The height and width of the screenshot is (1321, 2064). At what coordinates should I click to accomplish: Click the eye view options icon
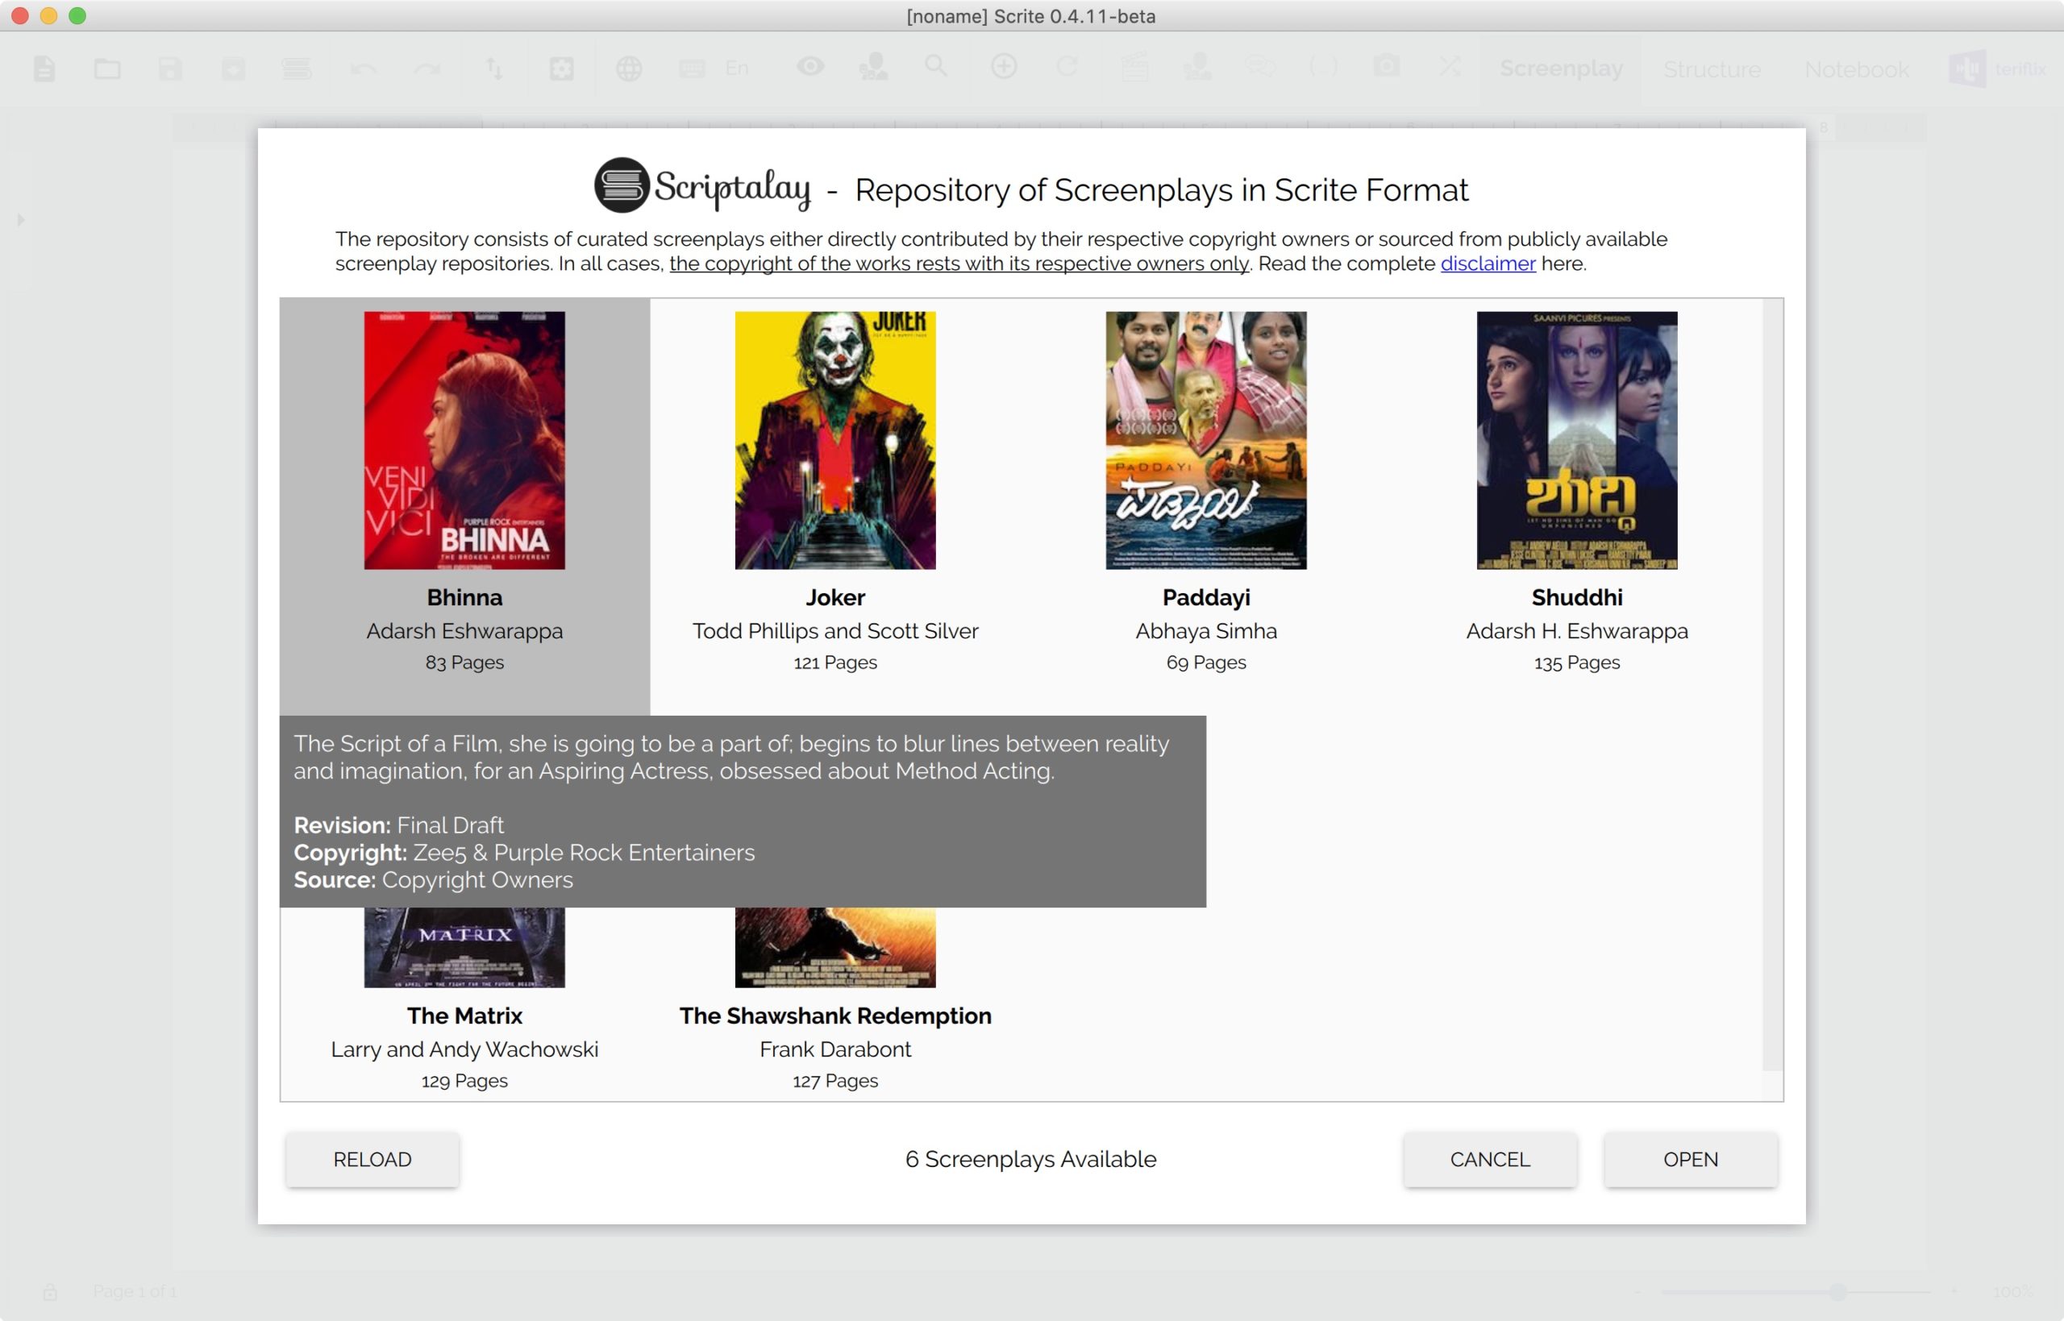click(x=809, y=66)
